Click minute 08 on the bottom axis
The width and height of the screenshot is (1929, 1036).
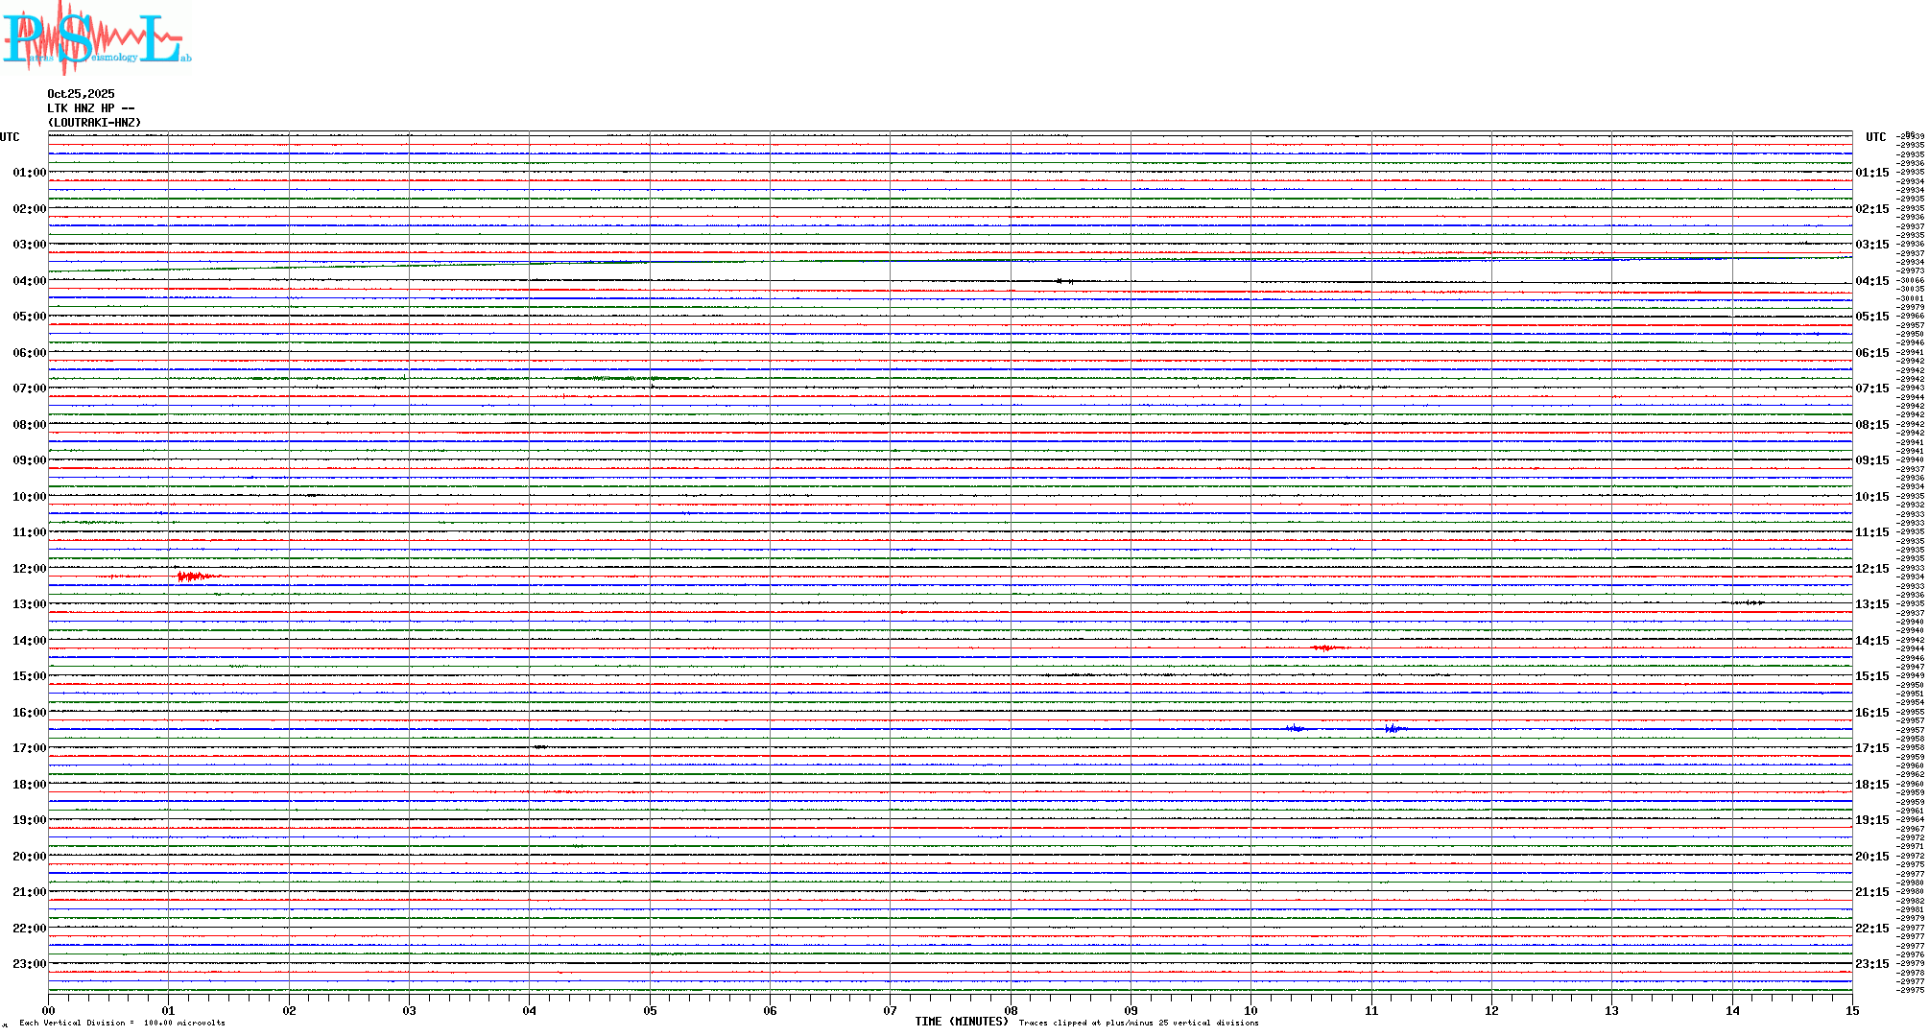pyautogui.click(x=1011, y=1010)
